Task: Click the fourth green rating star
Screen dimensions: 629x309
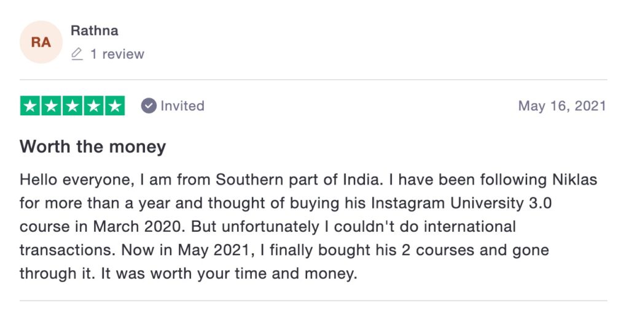Action: (93, 106)
